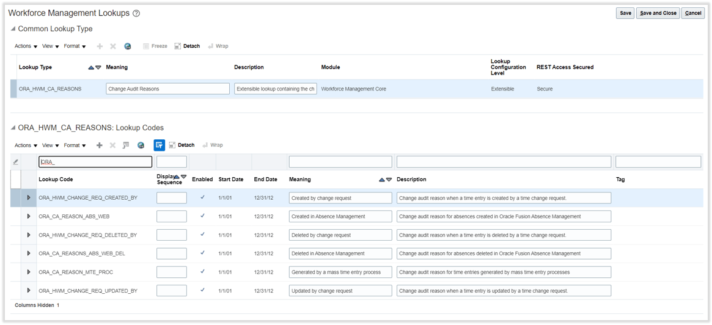Click the Tag filter field
712x325 pixels.
coord(658,162)
